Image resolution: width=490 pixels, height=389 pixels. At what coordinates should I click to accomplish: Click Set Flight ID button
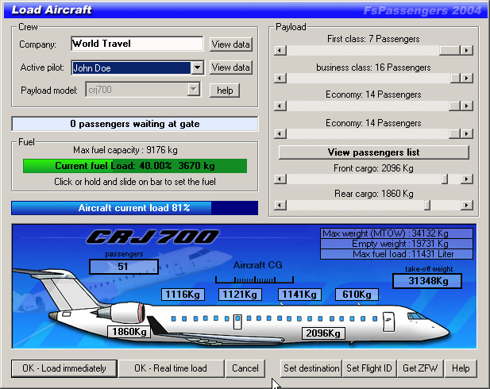tap(369, 368)
